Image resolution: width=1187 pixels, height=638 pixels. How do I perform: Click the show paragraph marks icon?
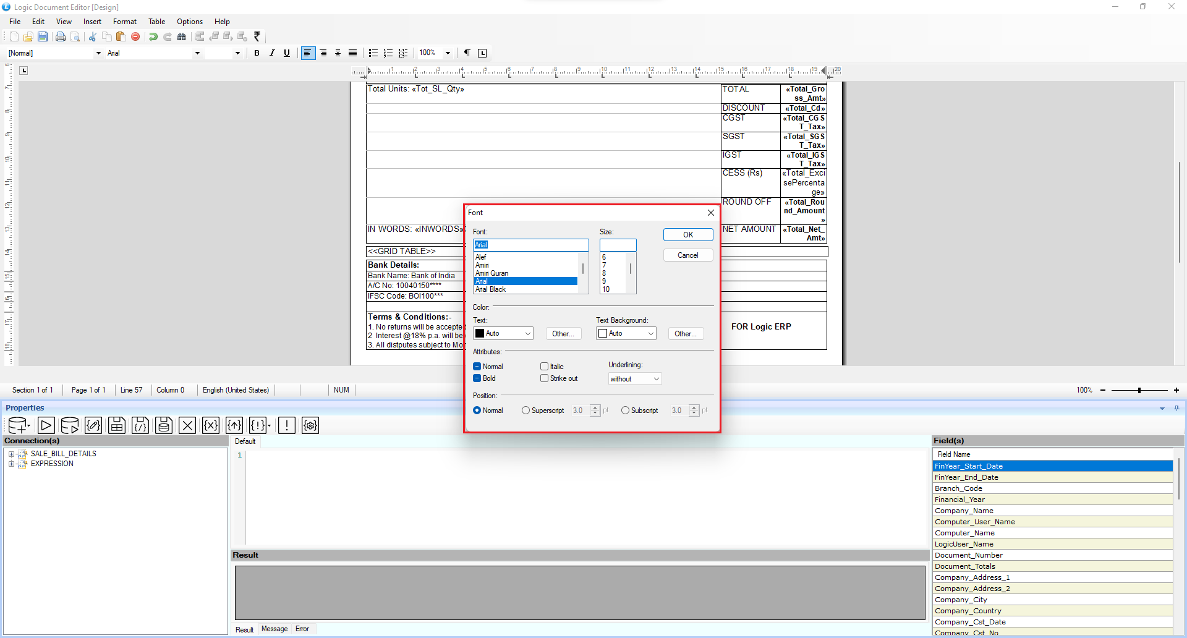[x=467, y=53]
